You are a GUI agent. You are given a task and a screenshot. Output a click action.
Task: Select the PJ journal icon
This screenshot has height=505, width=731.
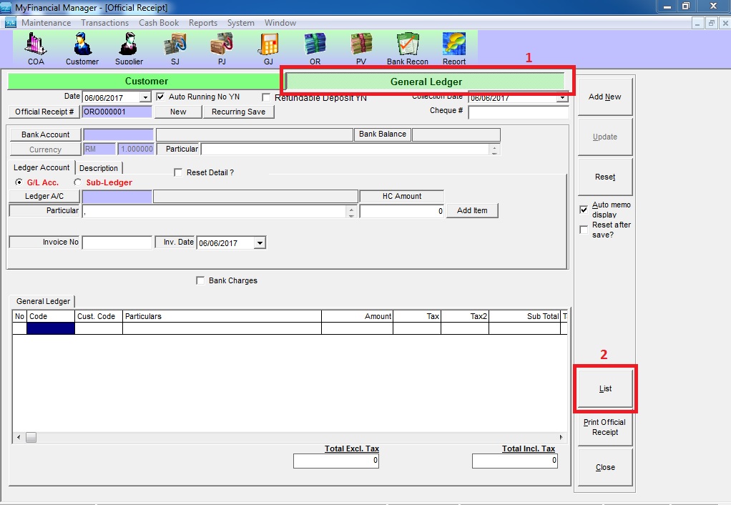pos(221,47)
